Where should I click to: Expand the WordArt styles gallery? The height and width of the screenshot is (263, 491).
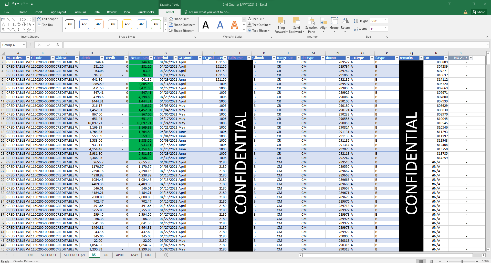click(244, 30)
